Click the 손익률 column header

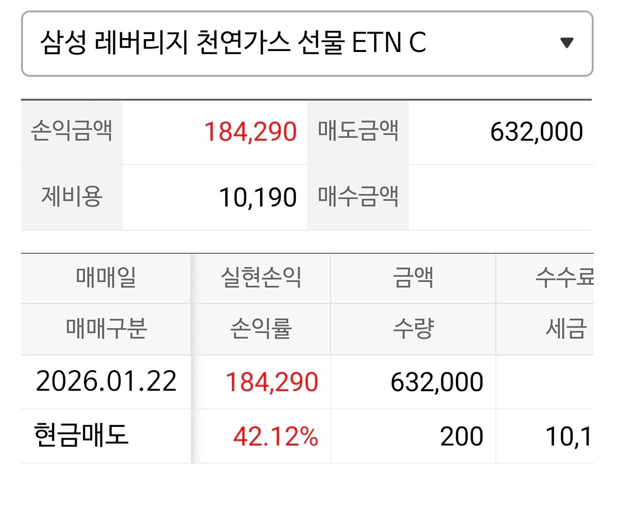pyautogui.click(x=261, y=328)
